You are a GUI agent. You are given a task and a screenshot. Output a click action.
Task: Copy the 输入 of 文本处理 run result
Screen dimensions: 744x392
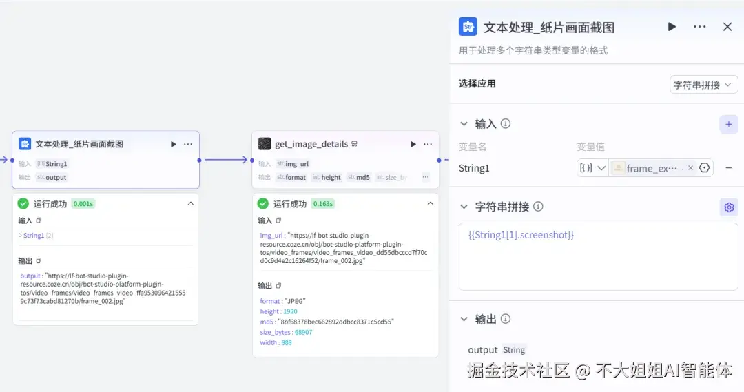click(39, 220)
